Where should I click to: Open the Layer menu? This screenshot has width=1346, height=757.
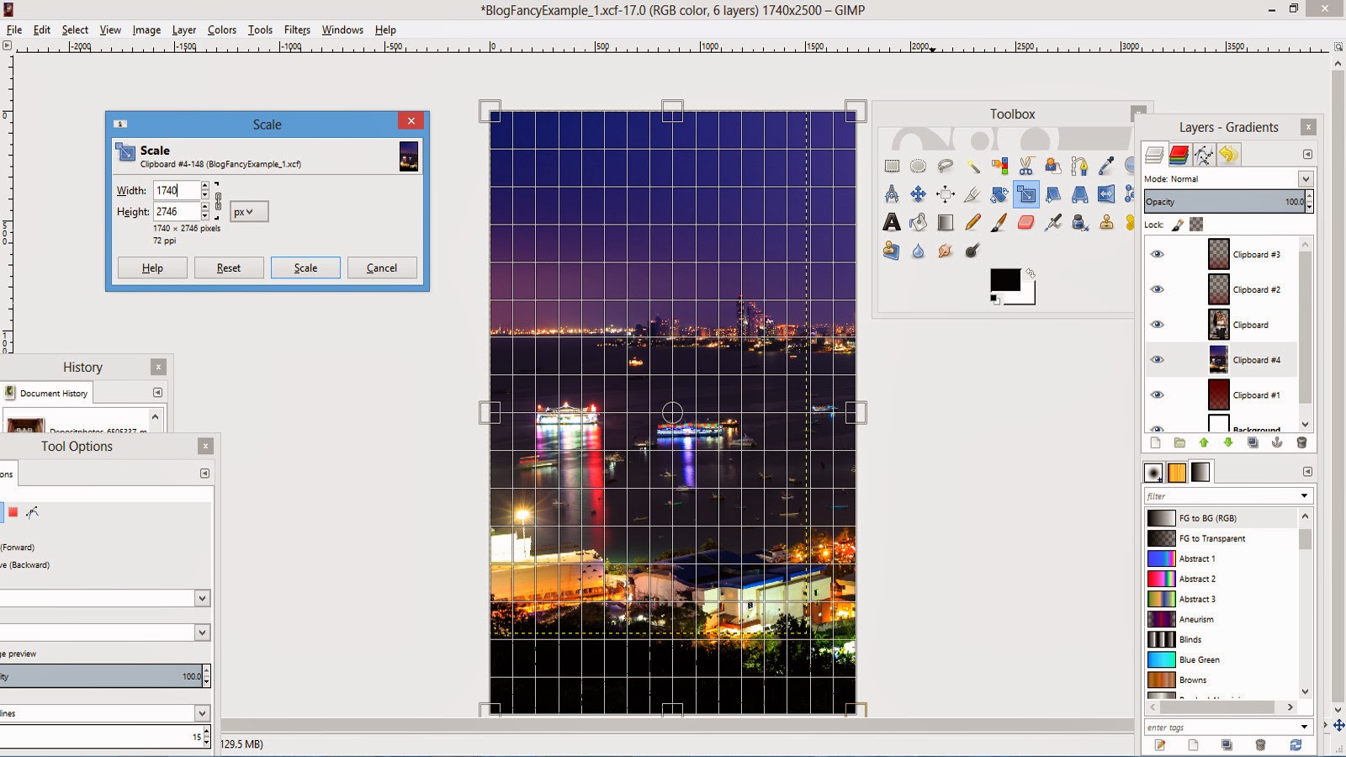tap(184, 29)
